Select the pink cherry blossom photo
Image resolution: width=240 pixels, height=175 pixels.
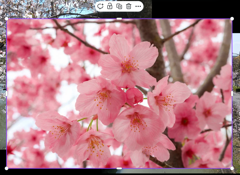pos(118,94)
